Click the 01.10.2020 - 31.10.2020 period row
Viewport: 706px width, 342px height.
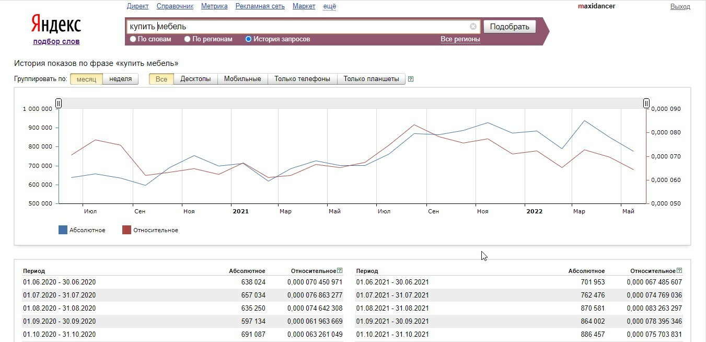pos(182,334)
